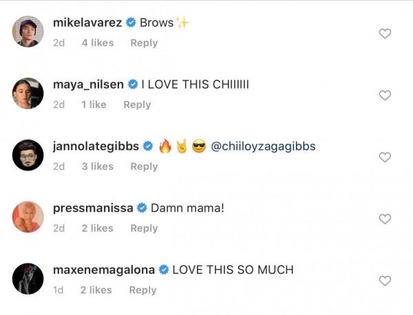Screen dimensions: 413x315
Task: Reply to maxenemagalona's comment
Action: (142, 290)
